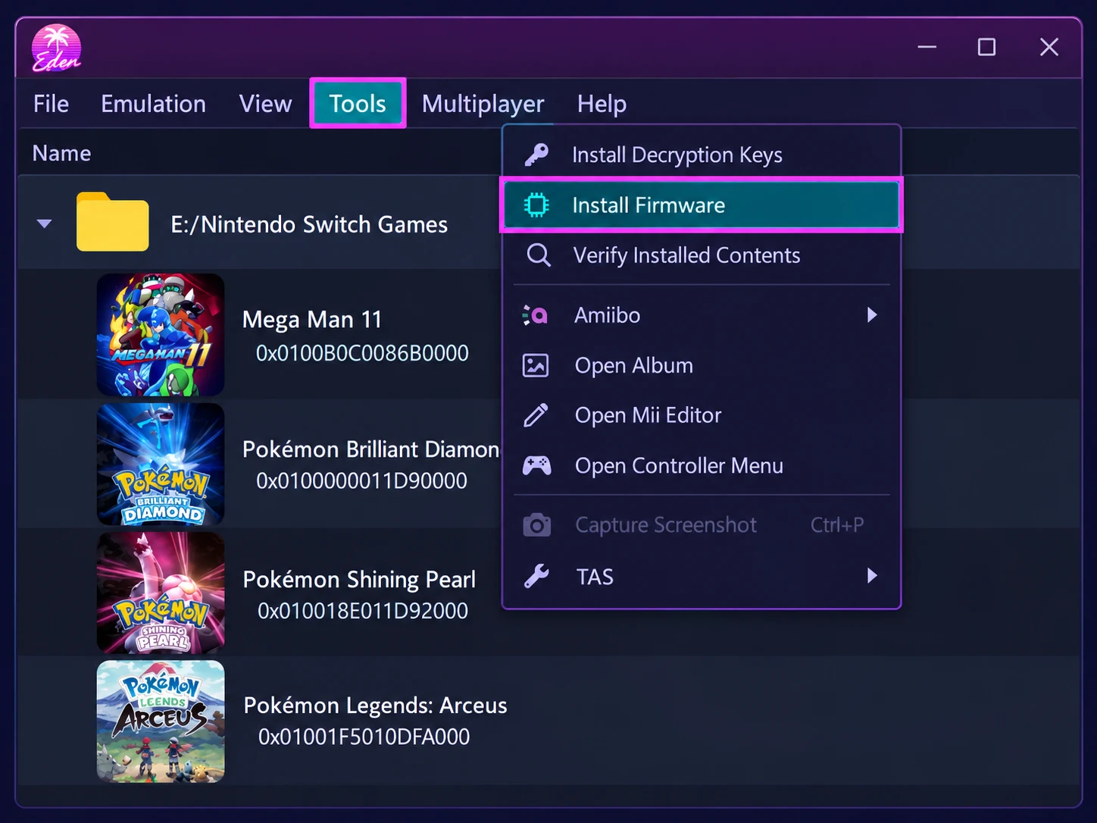Minimize the Eden window

[x=927, y=47]
